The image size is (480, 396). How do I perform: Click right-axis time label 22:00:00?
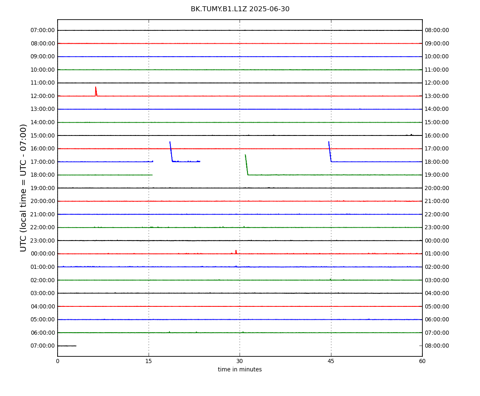437,214
